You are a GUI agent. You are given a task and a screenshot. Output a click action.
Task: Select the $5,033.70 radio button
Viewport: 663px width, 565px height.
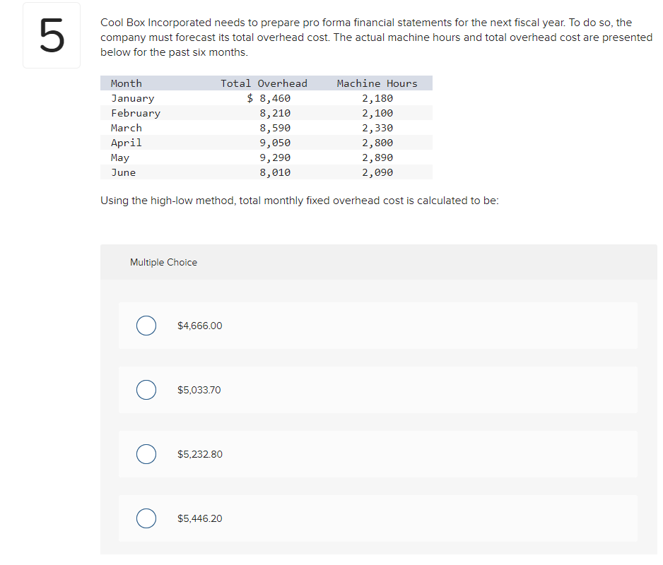tap(146, 390)
